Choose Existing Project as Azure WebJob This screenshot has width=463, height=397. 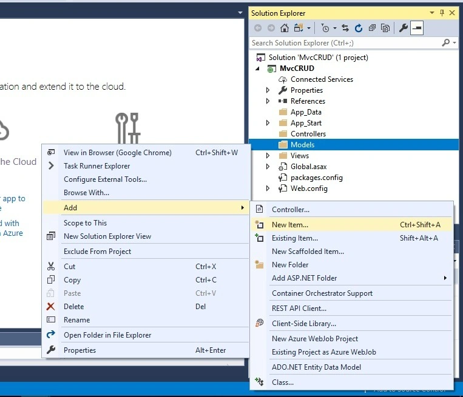point(351,352)
